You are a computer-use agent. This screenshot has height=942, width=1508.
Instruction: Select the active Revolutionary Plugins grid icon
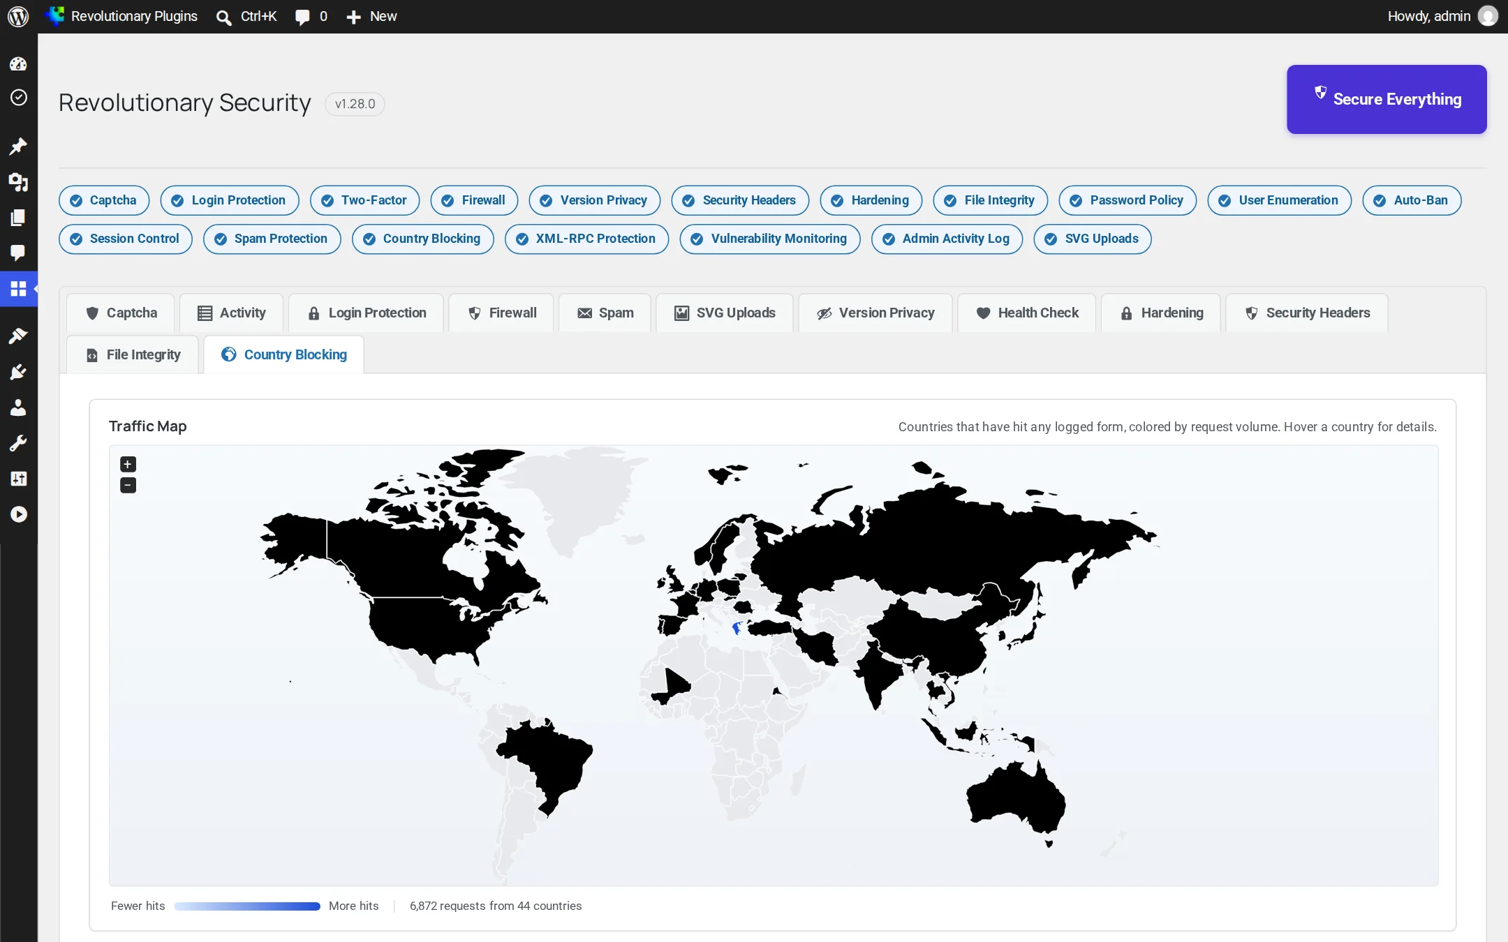coord(18,288)
